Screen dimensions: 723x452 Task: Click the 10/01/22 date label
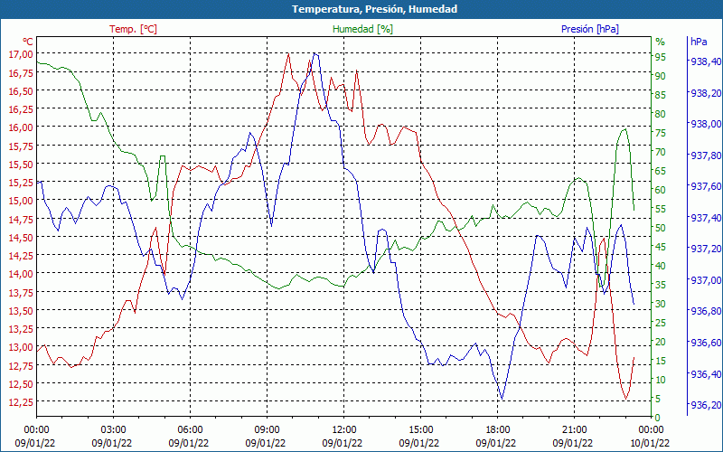[650, 443]
